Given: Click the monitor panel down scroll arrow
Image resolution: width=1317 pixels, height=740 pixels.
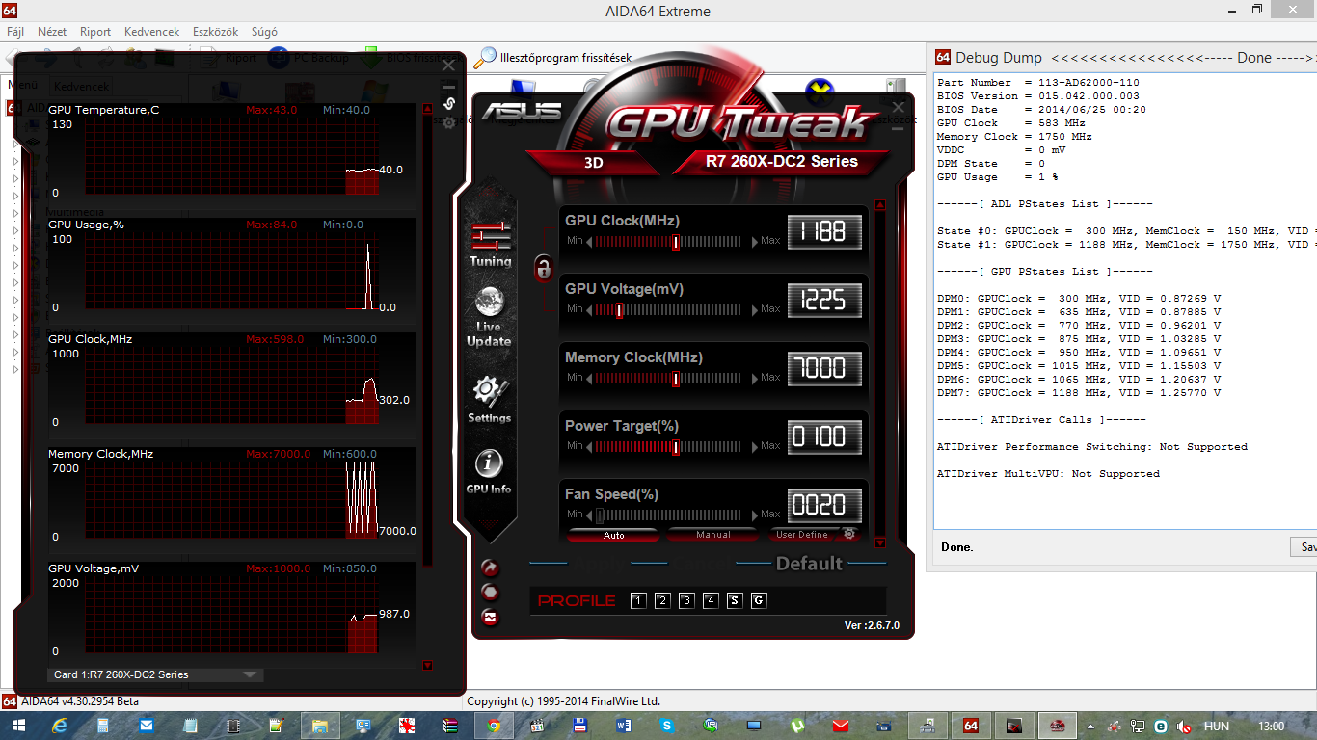Looking at the screenshot, I should pyautogui.click(x=428, y=665).
